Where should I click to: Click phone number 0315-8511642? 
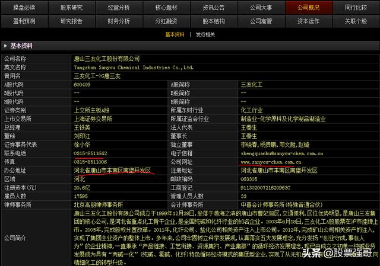[90, 153]
